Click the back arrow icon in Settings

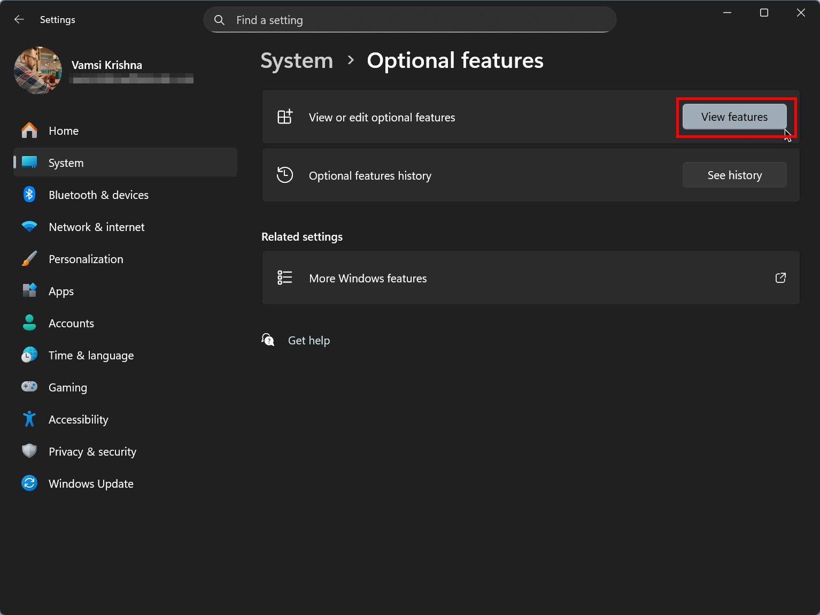tap(19, 20)
